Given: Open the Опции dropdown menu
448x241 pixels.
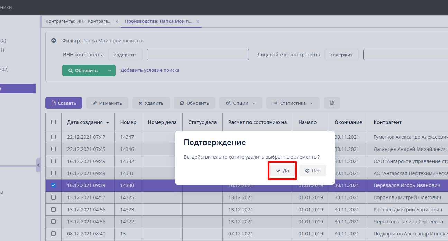Looking at the screenshot, I should [240, 103].
